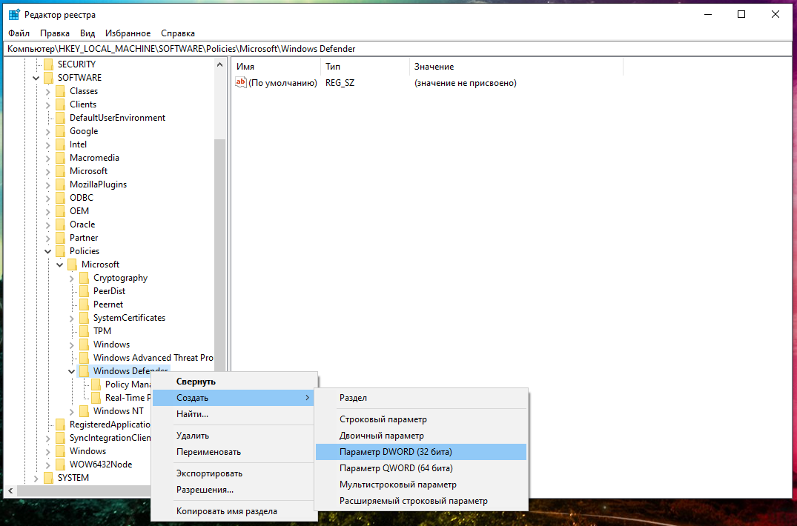Choose Параметр DWORD (32 бита) option
Viewport: 797px width, 526px height.
point(395,452)
